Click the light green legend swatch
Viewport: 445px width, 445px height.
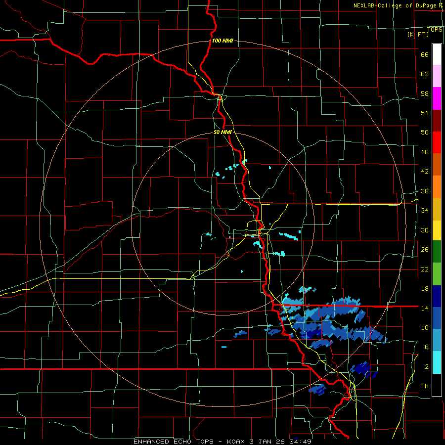pyautogui.click(x=437, y=274)
